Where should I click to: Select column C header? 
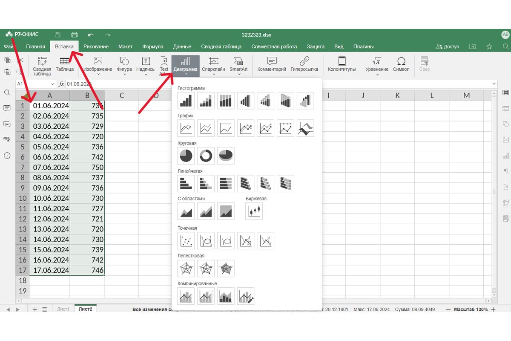[x=121, y=95]
